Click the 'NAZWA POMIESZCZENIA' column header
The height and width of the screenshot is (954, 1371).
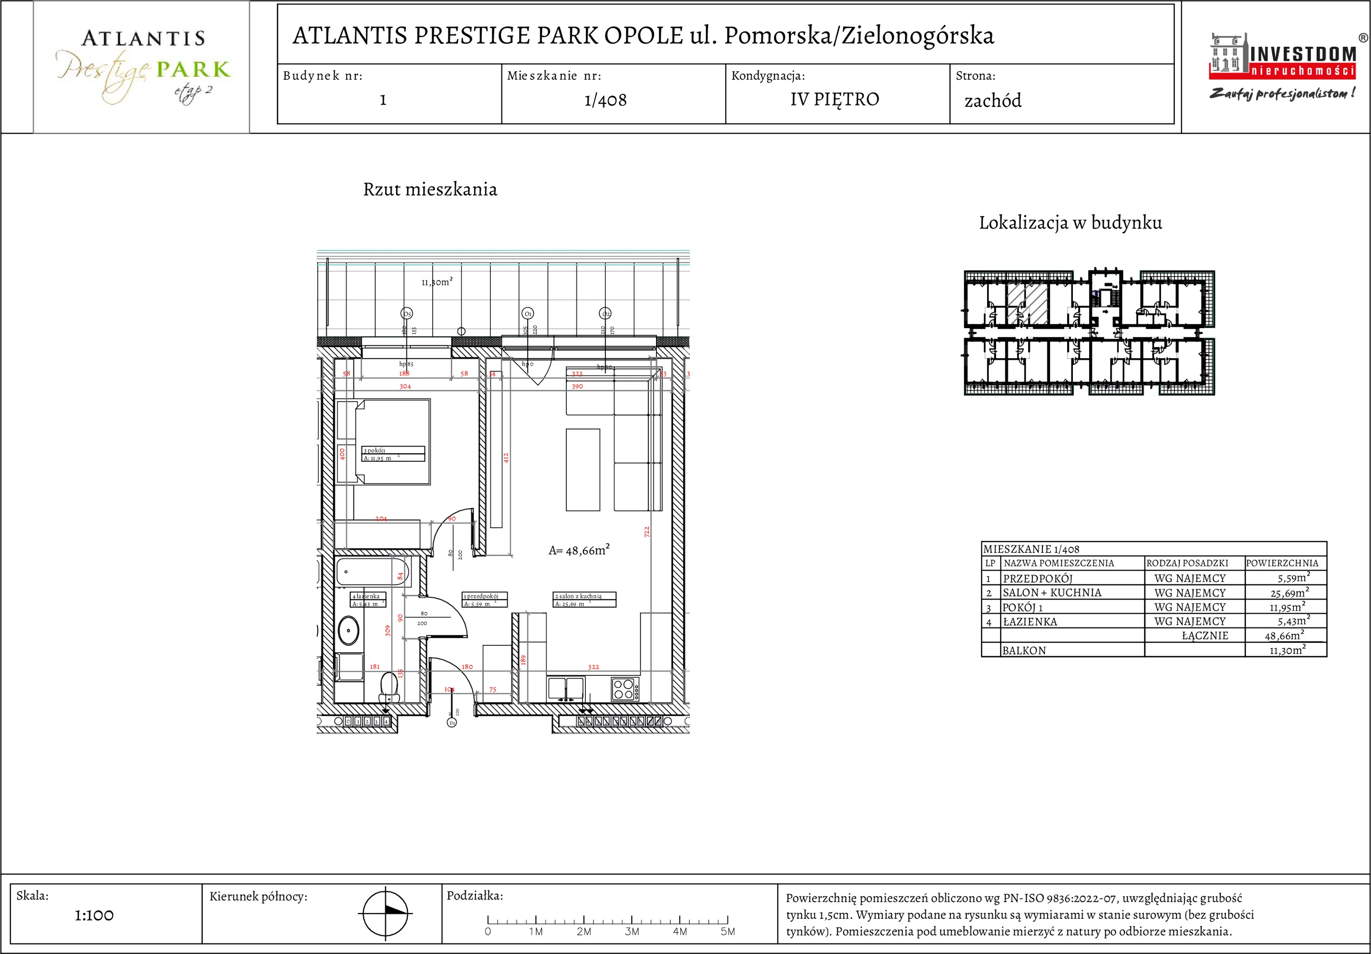1059,563
